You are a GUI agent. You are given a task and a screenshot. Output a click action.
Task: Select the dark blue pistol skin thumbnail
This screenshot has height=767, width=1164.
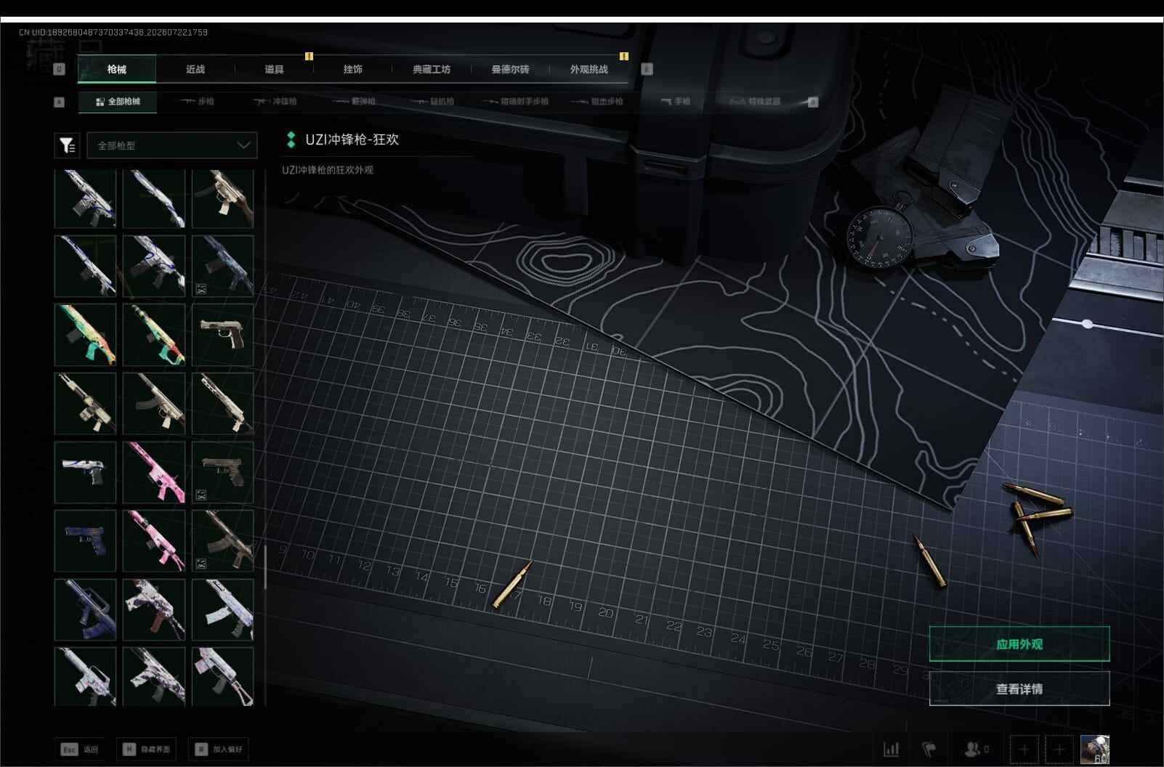[x=85, y=540]
